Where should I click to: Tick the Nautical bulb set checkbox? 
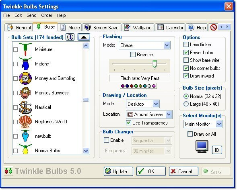click(15, 107)
